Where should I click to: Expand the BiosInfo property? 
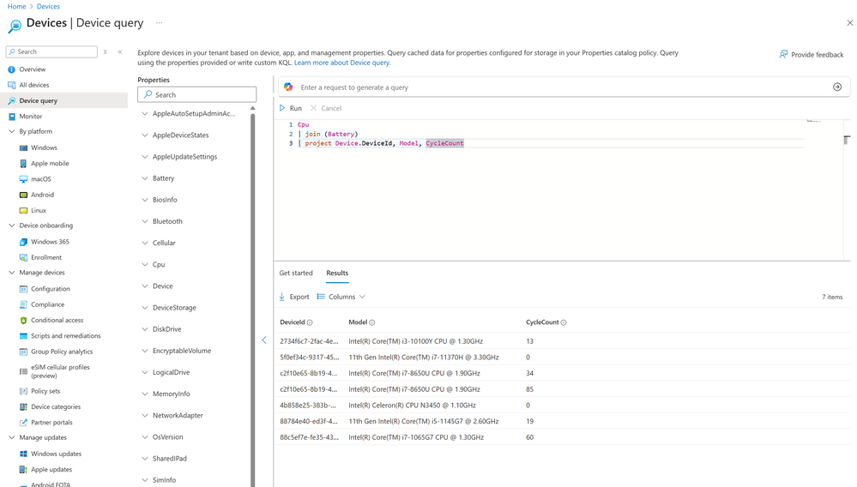coord(145,200)
